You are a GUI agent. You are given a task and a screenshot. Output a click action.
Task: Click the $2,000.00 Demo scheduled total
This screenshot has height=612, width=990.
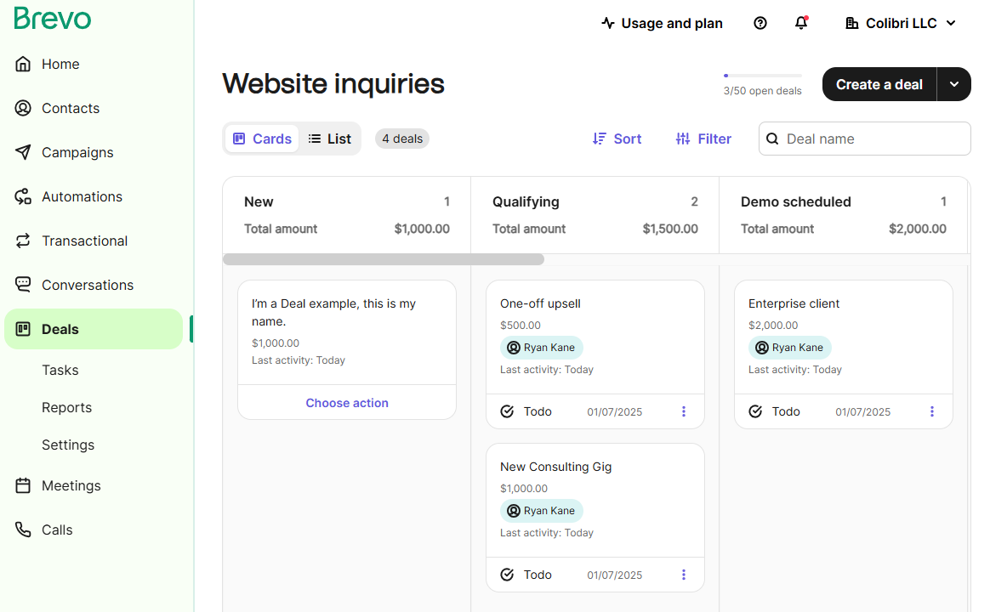pyautogui.click(x=918, y=229)
